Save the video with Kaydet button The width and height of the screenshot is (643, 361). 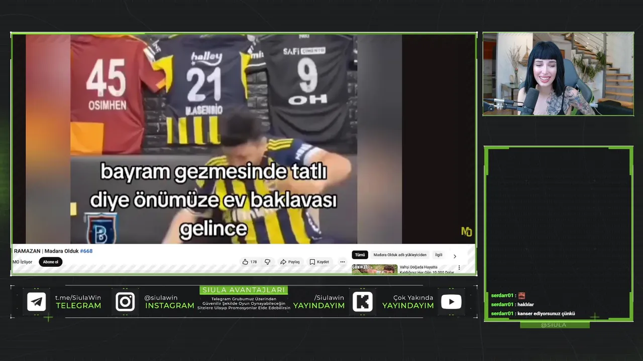pyautogui.click(x=319, y=262)
